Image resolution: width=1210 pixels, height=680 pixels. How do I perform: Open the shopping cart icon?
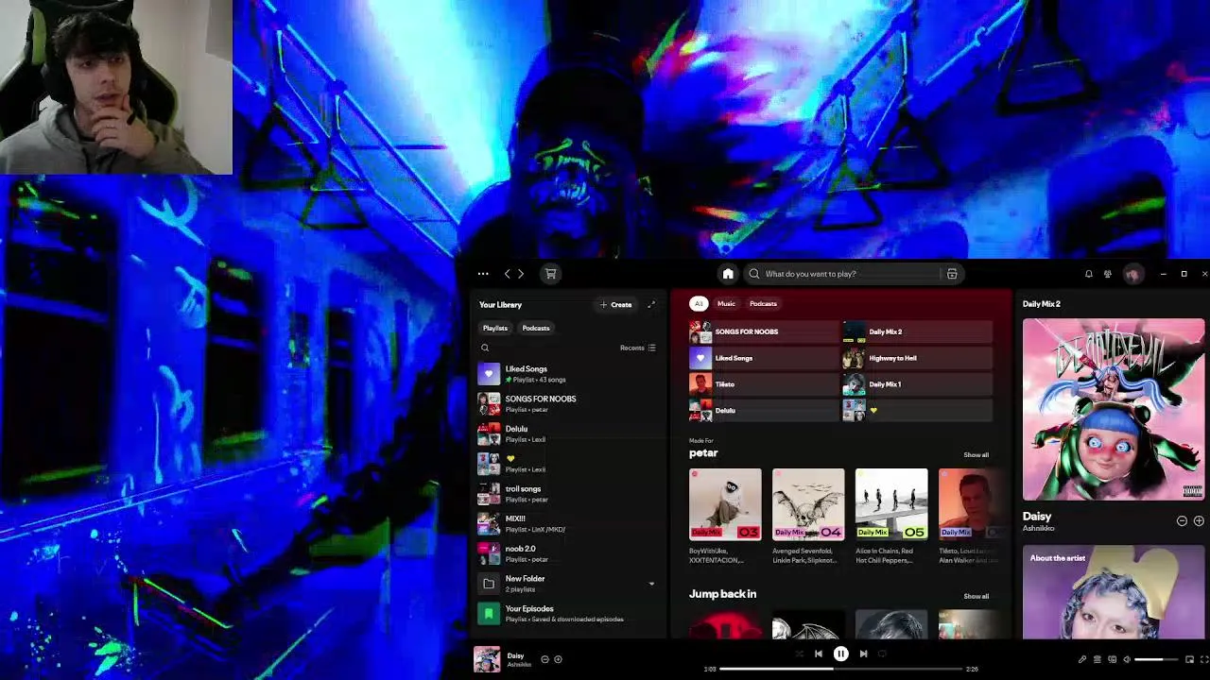coord(551,274)
